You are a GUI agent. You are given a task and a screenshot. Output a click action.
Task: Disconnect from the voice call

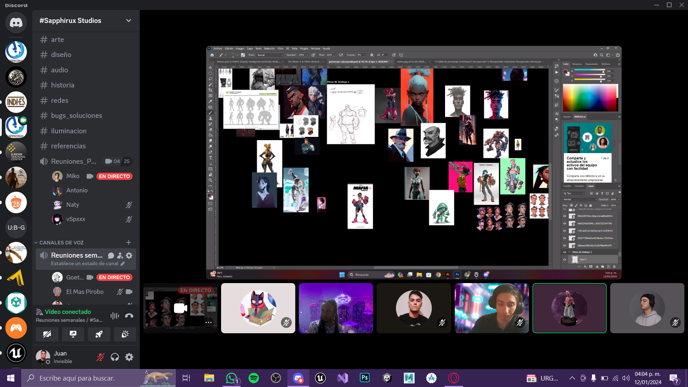[x=129, y=316]
